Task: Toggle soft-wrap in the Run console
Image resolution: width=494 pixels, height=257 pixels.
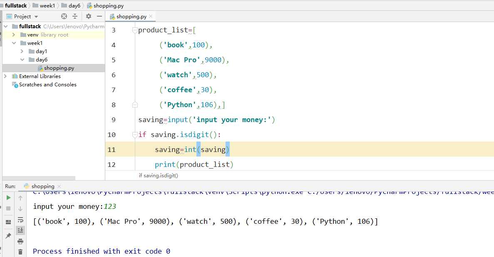Action: click(x=20, y=220)
